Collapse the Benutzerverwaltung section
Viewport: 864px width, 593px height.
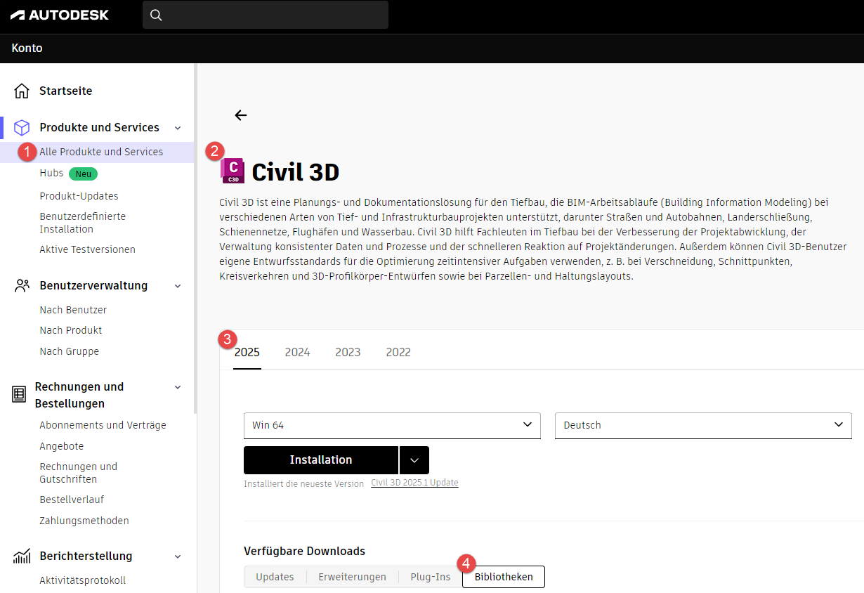tap(178, 286)
